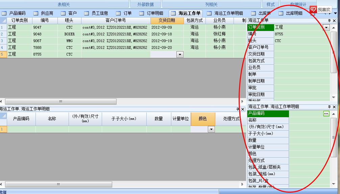Open the 颜色 dropdown in detail grid
This screenshot has width=340, height=194.
coord(212,129)
